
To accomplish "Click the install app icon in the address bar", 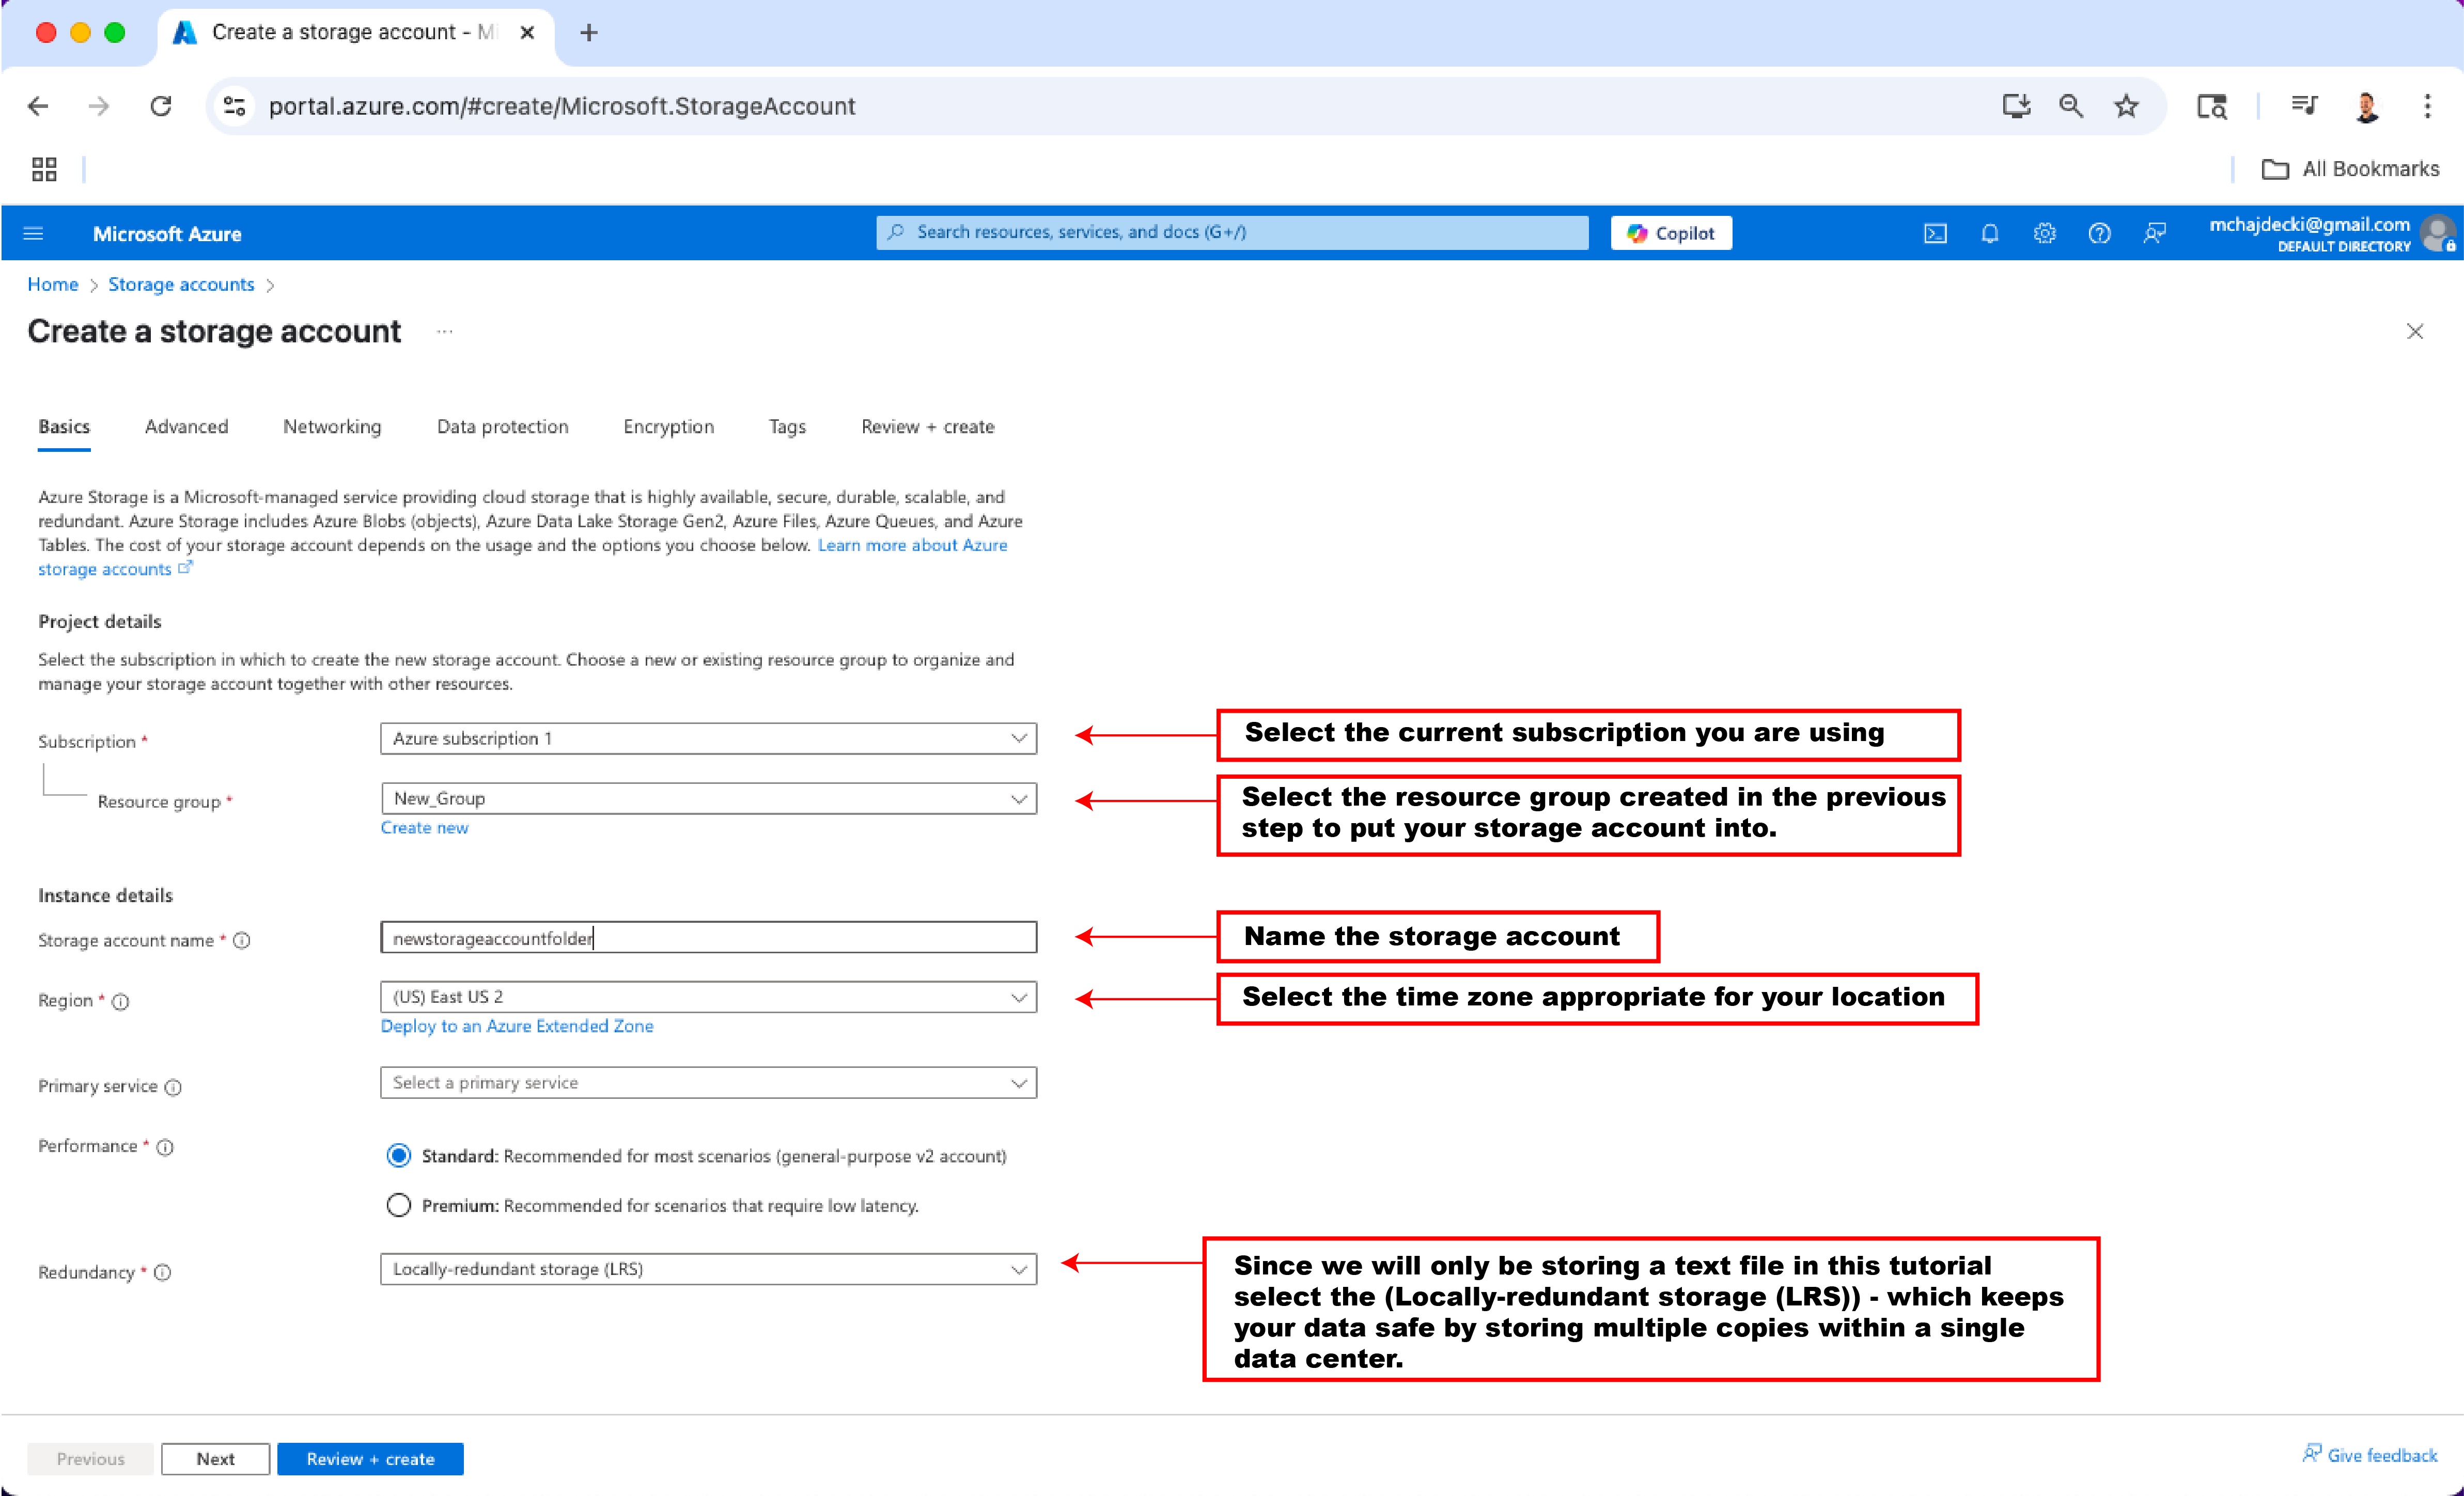I will [x=2016, y=106].
